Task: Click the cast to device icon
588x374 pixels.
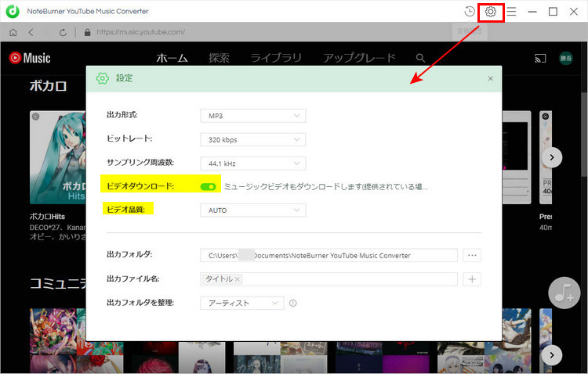Action: click(540, 59)
